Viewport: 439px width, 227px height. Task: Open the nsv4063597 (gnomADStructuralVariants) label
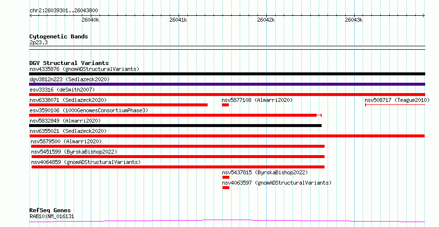point(277,183)
